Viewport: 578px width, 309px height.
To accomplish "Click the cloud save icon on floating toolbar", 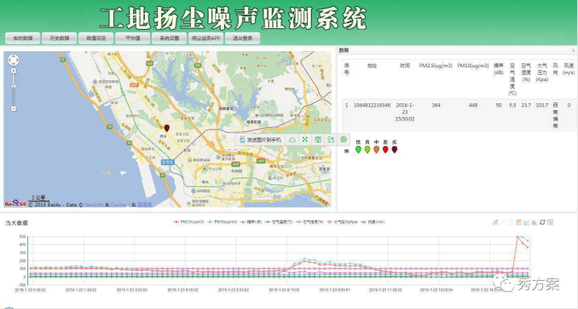I will (292, 139).
